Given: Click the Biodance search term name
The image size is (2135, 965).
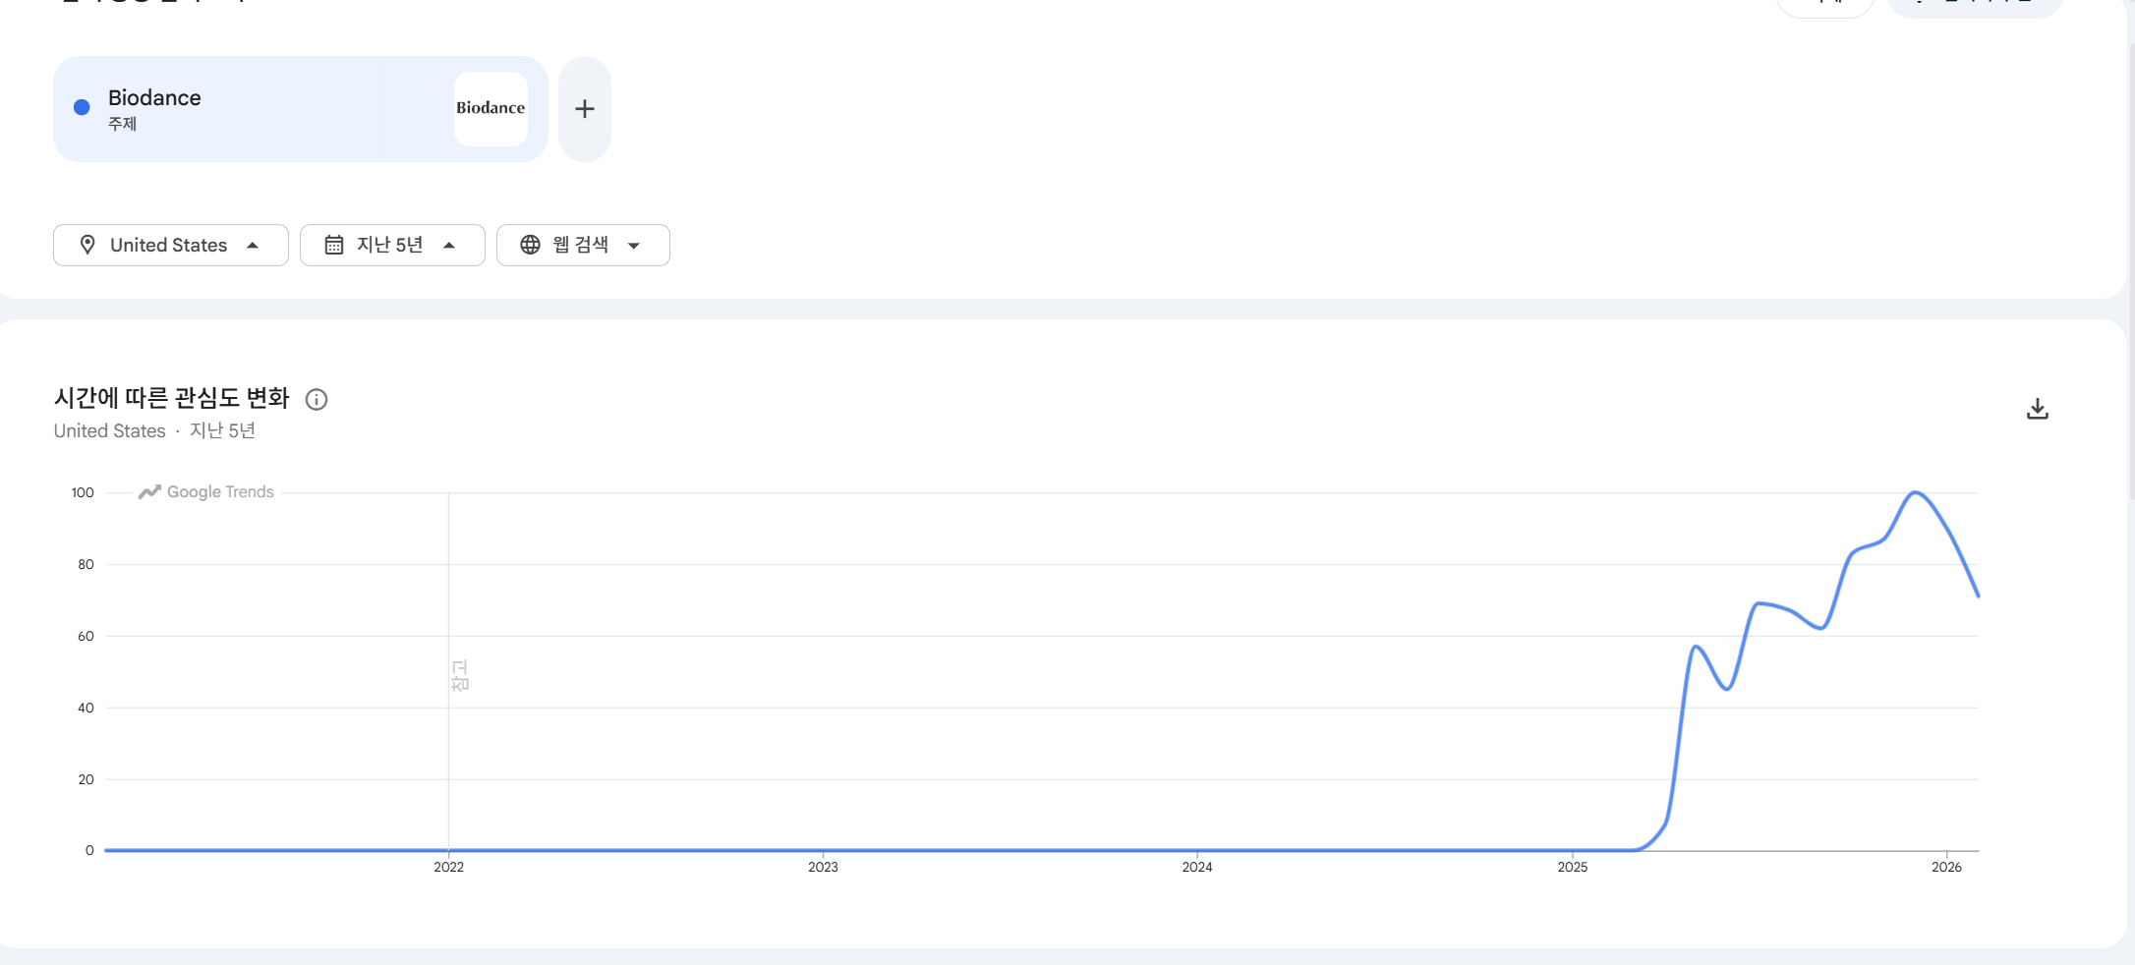Looking at the screenshot, I should [x=154, y=97].
